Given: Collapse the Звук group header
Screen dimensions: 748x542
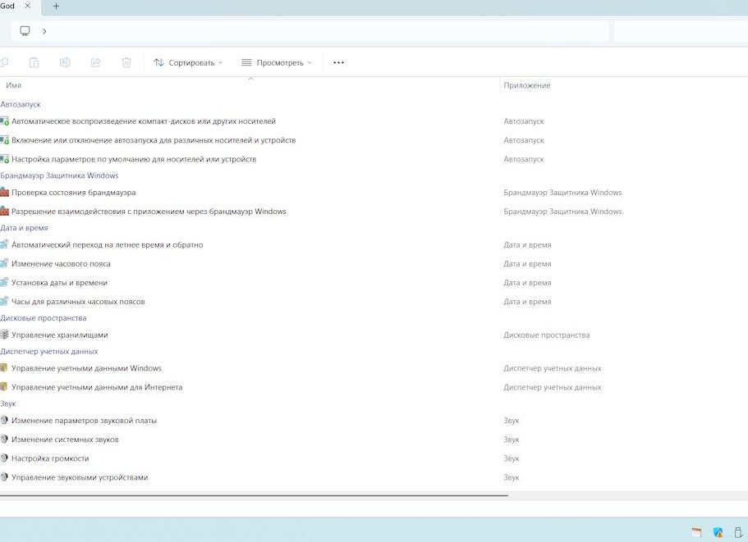Looking at the screenshot, I should (x=8, y=403).
